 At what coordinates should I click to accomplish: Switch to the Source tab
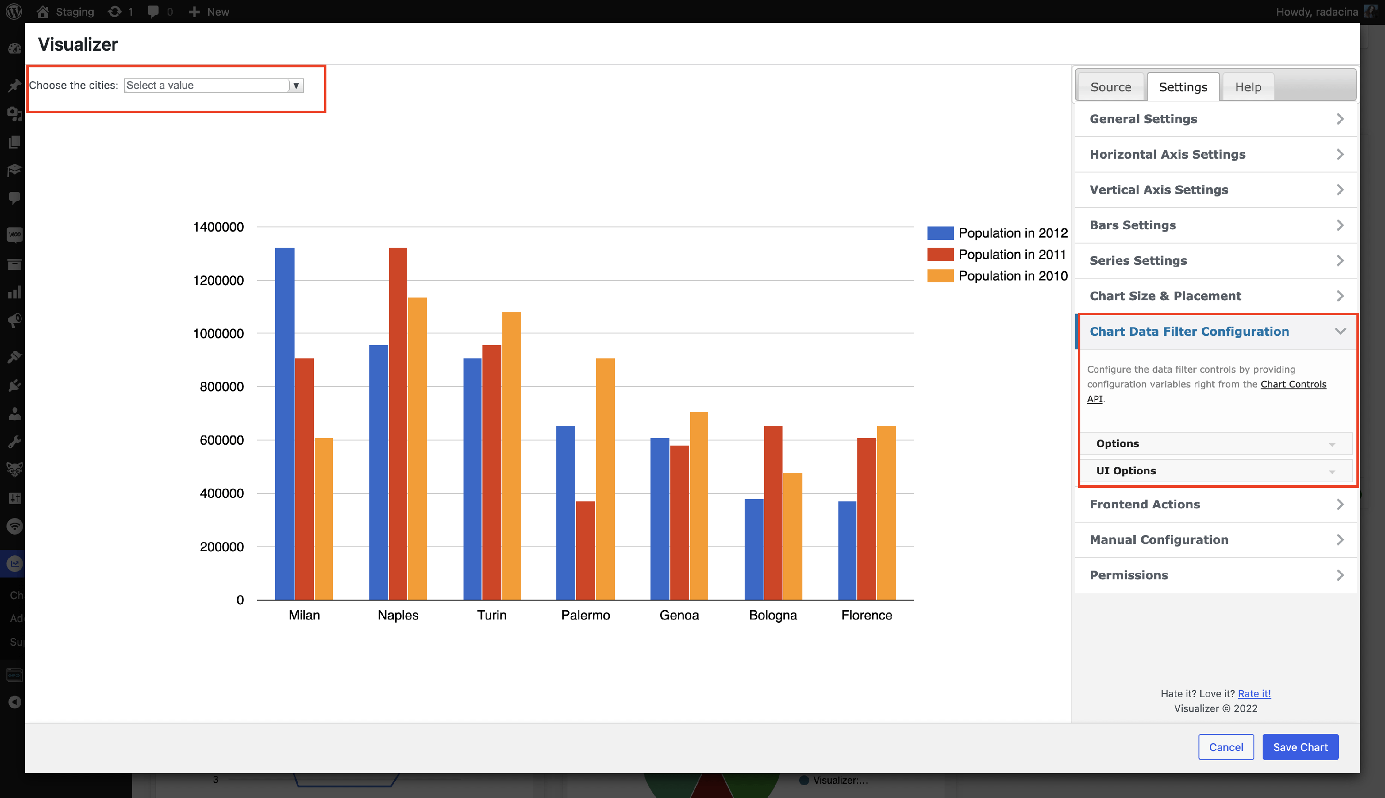[1110, 87]
